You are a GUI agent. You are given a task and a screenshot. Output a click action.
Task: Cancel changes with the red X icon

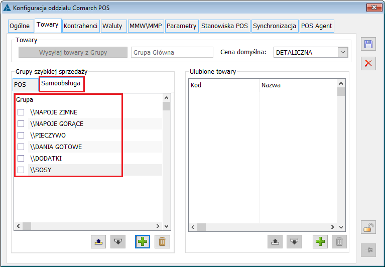click(x=368, y=63)
